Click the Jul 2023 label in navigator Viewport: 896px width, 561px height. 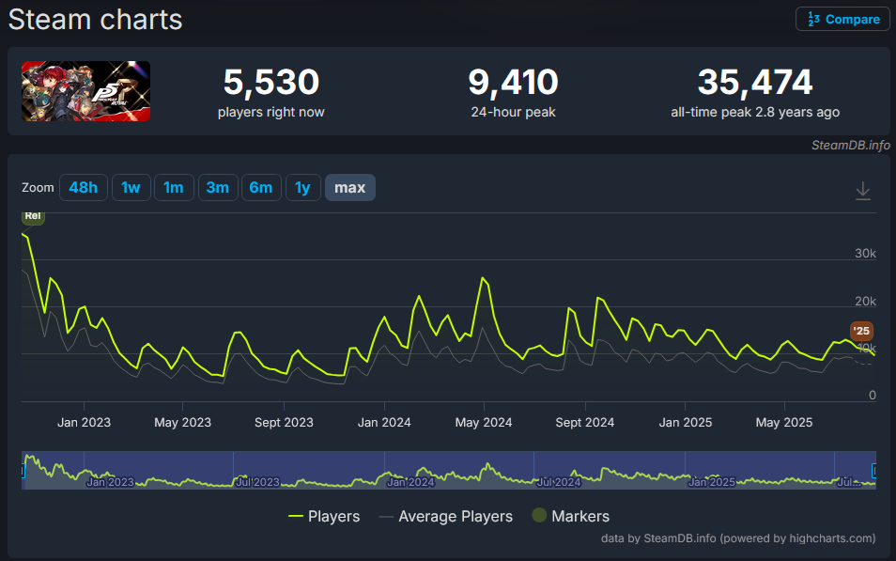(x=257, y=482)
